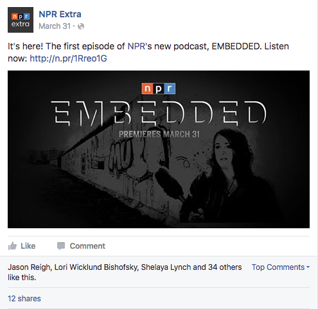Open the NPR Extra page name link
Screen dimensions: 318x309
point(60,14)
